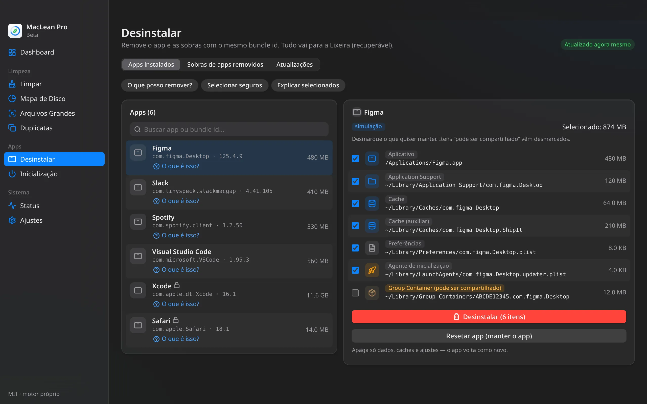Click the Inicialização power icon
The height and width of the screenshot is (404, 647).
pos(12,174)
